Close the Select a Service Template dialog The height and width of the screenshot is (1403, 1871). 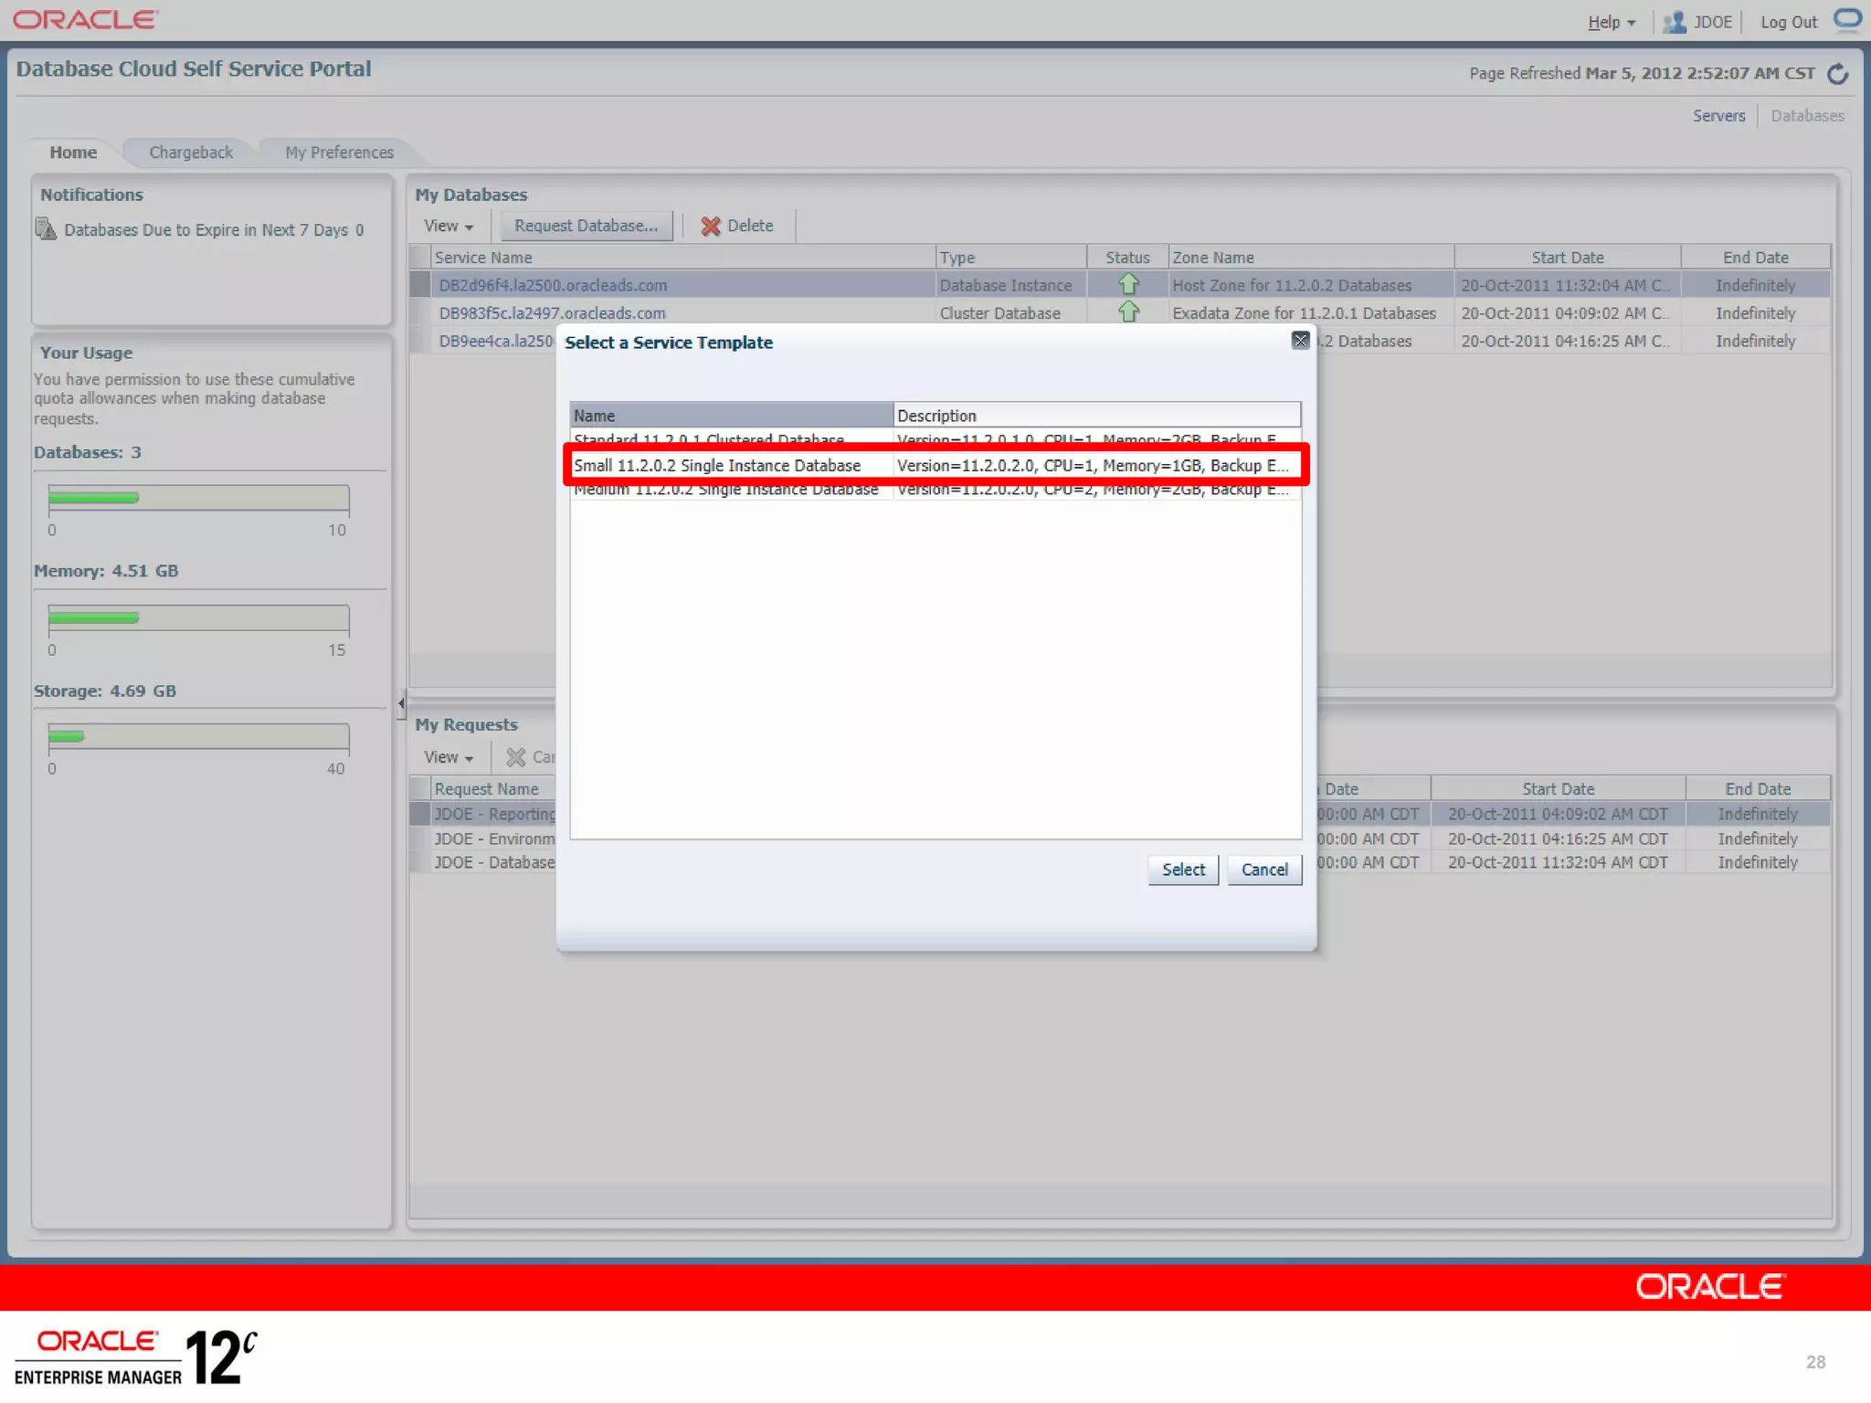point(1300,341)
